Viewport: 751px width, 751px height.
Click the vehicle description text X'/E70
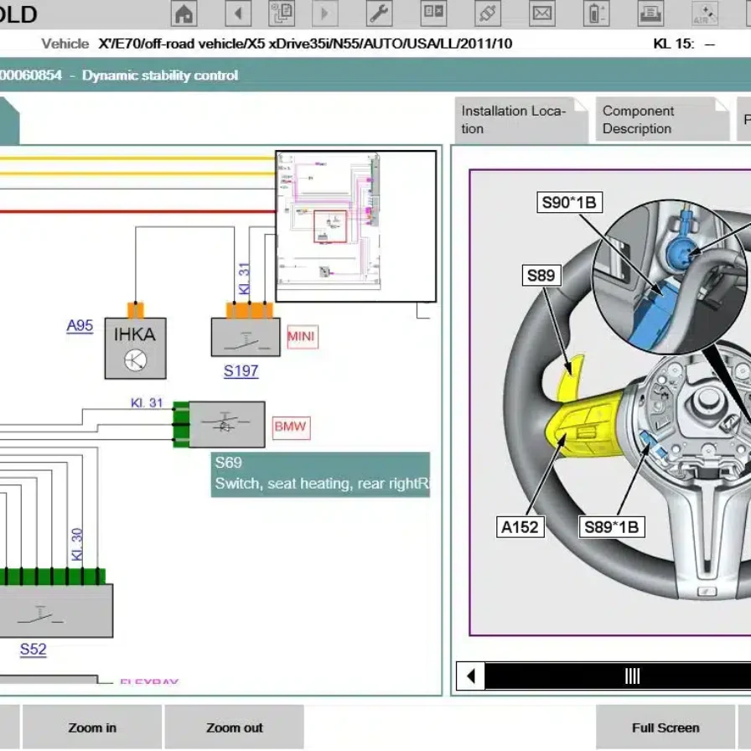[305, 44]
